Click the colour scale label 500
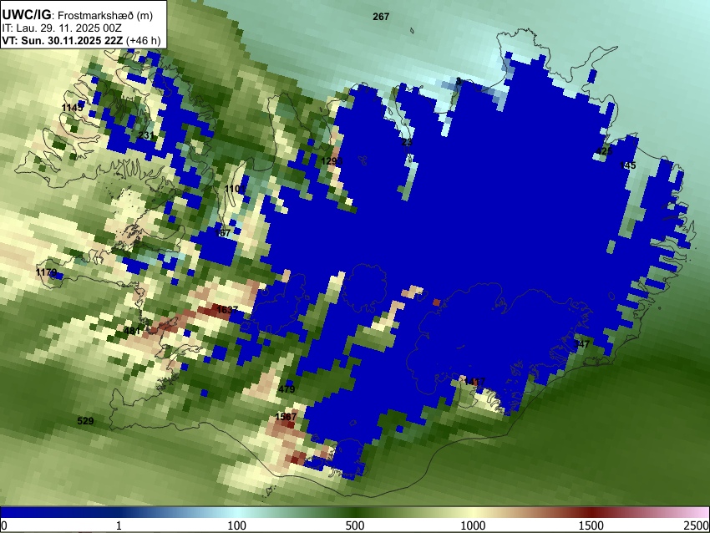The height and width of the screenshot is (533, 710). 354,525
